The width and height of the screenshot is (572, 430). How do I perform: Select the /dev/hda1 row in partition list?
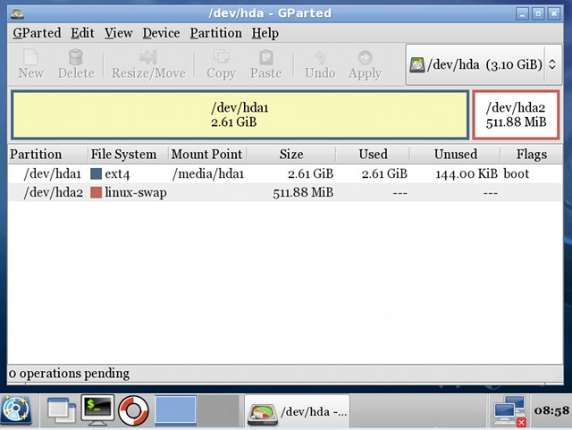click(x=284, y=173)
